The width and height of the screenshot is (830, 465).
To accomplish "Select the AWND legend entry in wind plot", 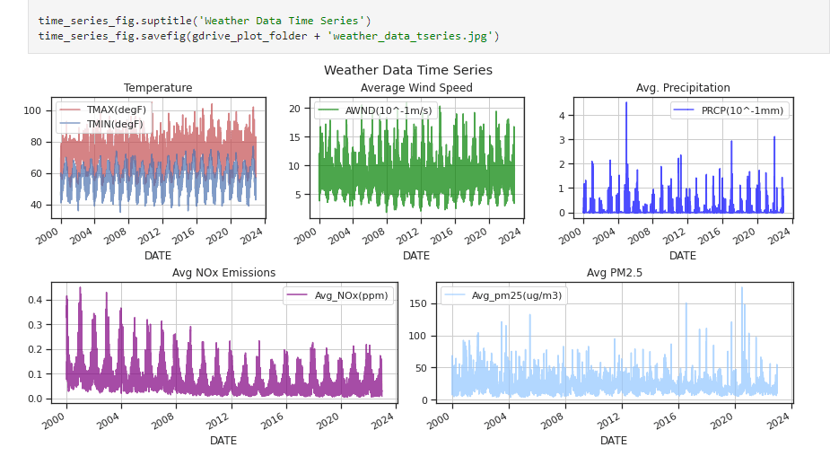I will pyautogui.click(x=375, y=110).
